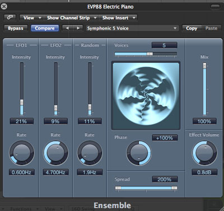Click the LFO1 intensity 21% value field
Screen dimensions: 224x211
[x=21, y=121]
